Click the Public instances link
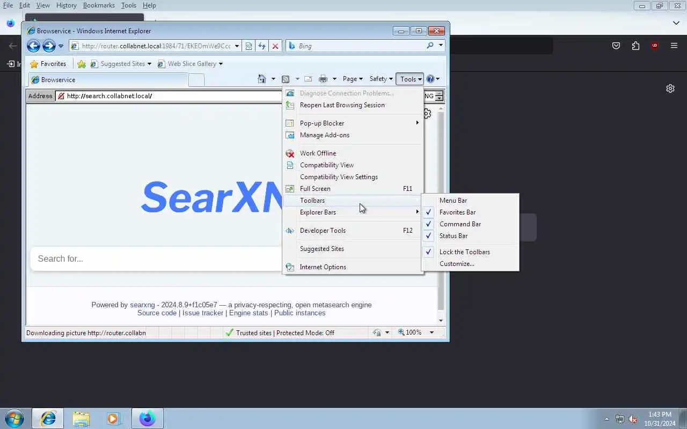Image resolution: width=687 pixels, height=429 pixels. tap(300, 313)
